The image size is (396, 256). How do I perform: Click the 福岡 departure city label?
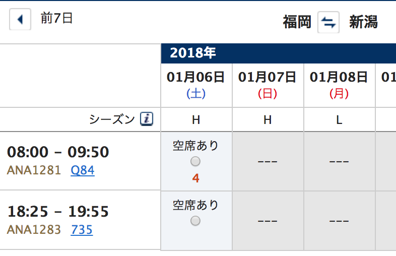click(297, 22)
